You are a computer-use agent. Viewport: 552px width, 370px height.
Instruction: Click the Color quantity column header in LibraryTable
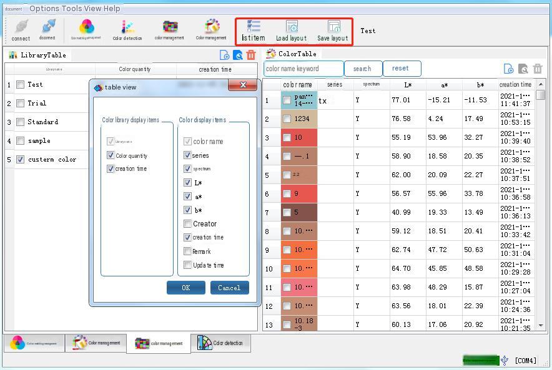(x=135, y=69)
